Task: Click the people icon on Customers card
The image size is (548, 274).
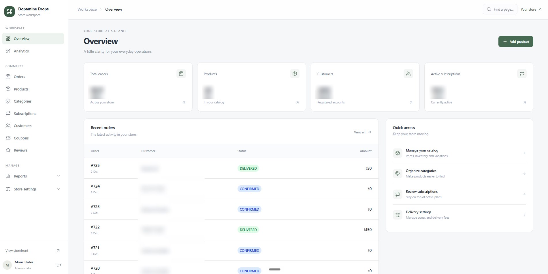Action: [x=408, y=74]
